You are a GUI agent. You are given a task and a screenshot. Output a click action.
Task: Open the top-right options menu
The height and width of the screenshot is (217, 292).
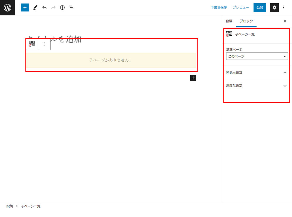(284, 8)
